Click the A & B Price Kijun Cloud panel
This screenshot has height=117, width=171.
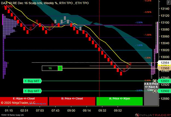pyautogui.click(x=151, y=94)
